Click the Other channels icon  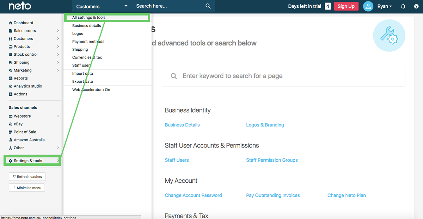pyautogui.click(x=11, y=148)
